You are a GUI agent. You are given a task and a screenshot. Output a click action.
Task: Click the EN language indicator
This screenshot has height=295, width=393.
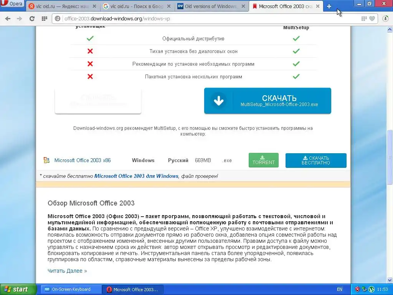(339, 289)
